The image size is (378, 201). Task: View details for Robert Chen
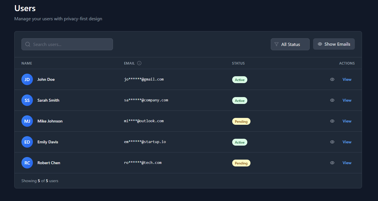pos(347,163)
